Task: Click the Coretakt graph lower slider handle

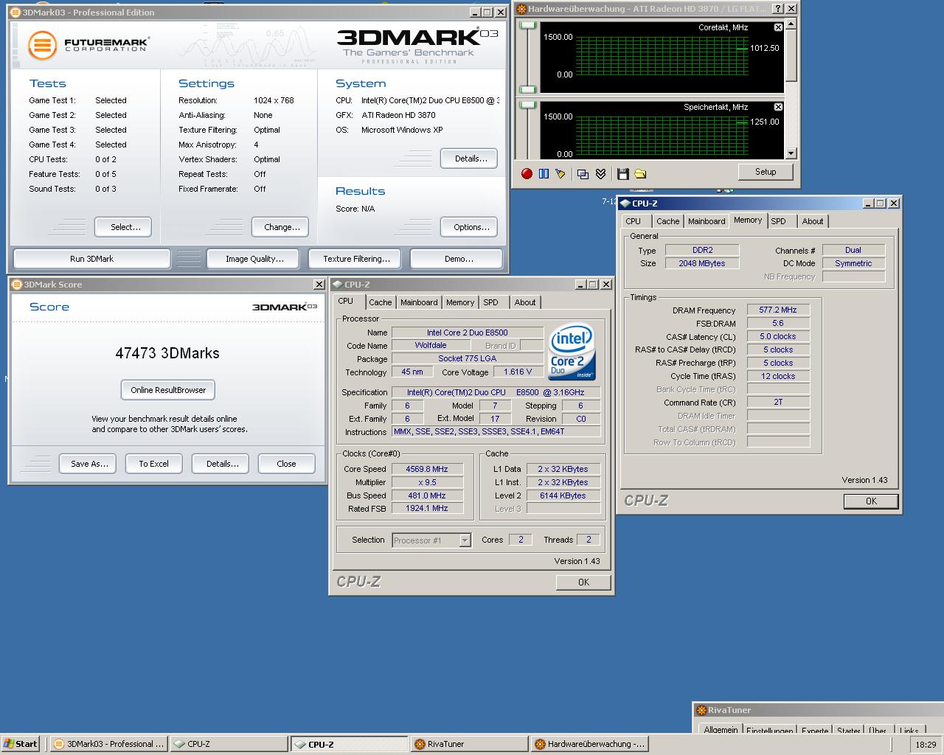Action: point(527,91)
